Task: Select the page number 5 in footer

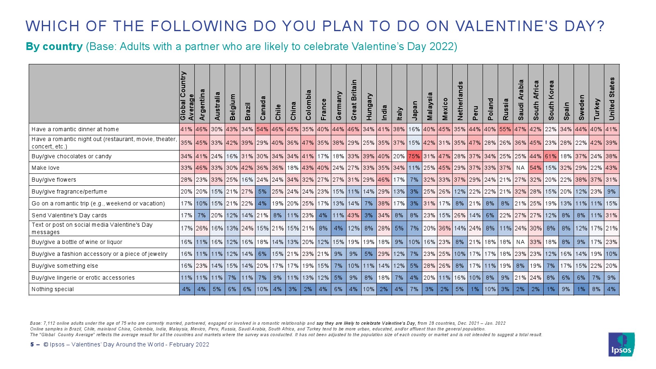Action: [32, 344]
